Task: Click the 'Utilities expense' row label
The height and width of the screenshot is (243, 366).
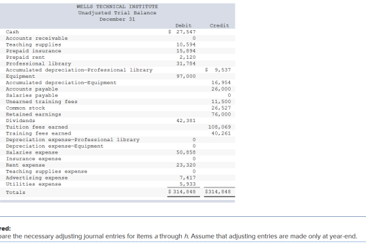Action: tap(33, 184)
